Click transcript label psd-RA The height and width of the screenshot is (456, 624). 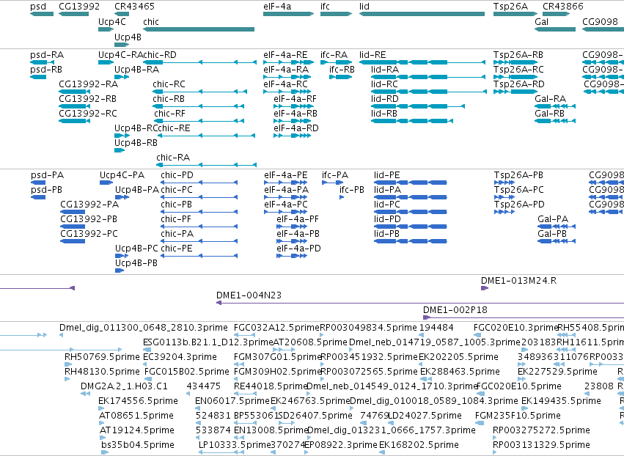point(47,54)
